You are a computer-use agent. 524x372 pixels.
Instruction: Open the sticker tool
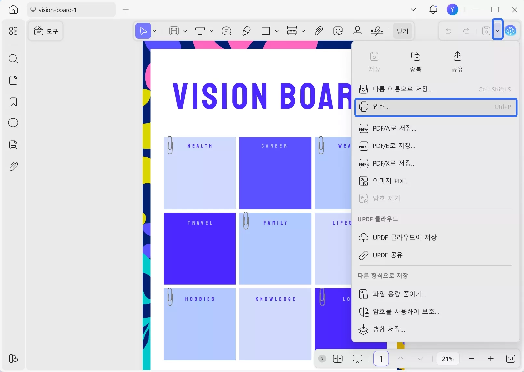click(x=338, y=31)
